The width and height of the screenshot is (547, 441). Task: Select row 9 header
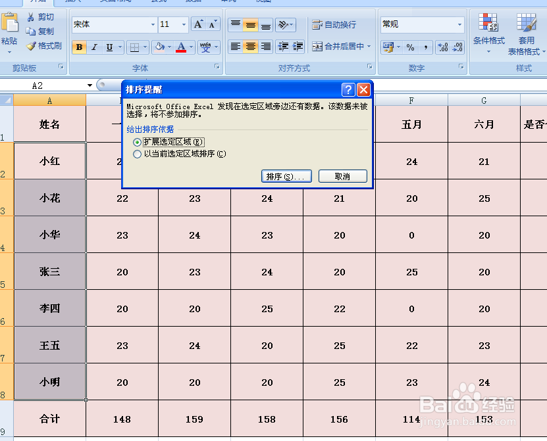[x=7, y=419]
